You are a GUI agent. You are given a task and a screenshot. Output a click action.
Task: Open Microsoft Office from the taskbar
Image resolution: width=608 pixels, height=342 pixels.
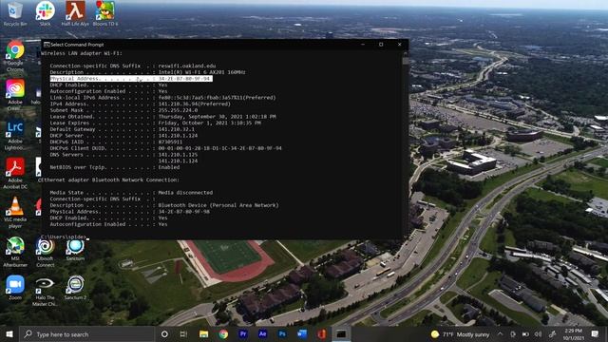pos(321,333)
